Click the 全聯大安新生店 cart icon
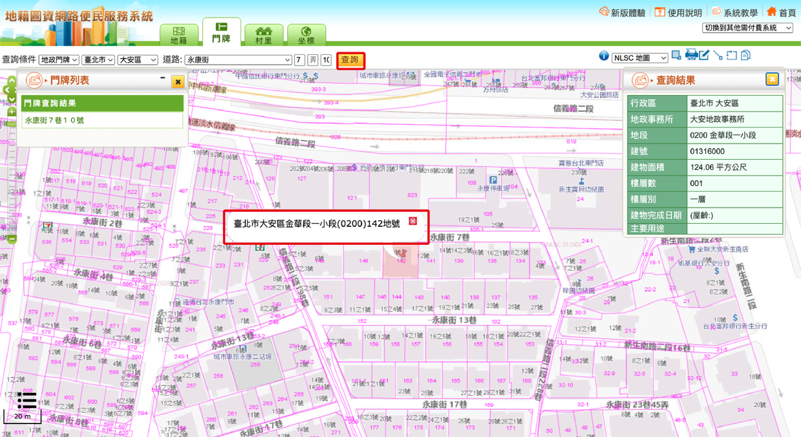The width and height of the screenshot is (801, 437). [x=692, y=249]
